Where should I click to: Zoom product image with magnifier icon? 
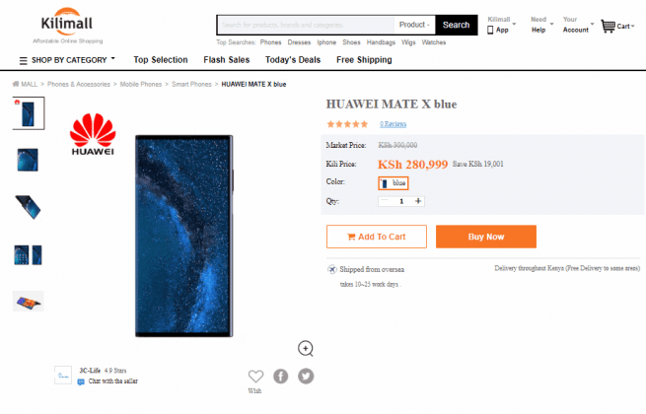306,349
